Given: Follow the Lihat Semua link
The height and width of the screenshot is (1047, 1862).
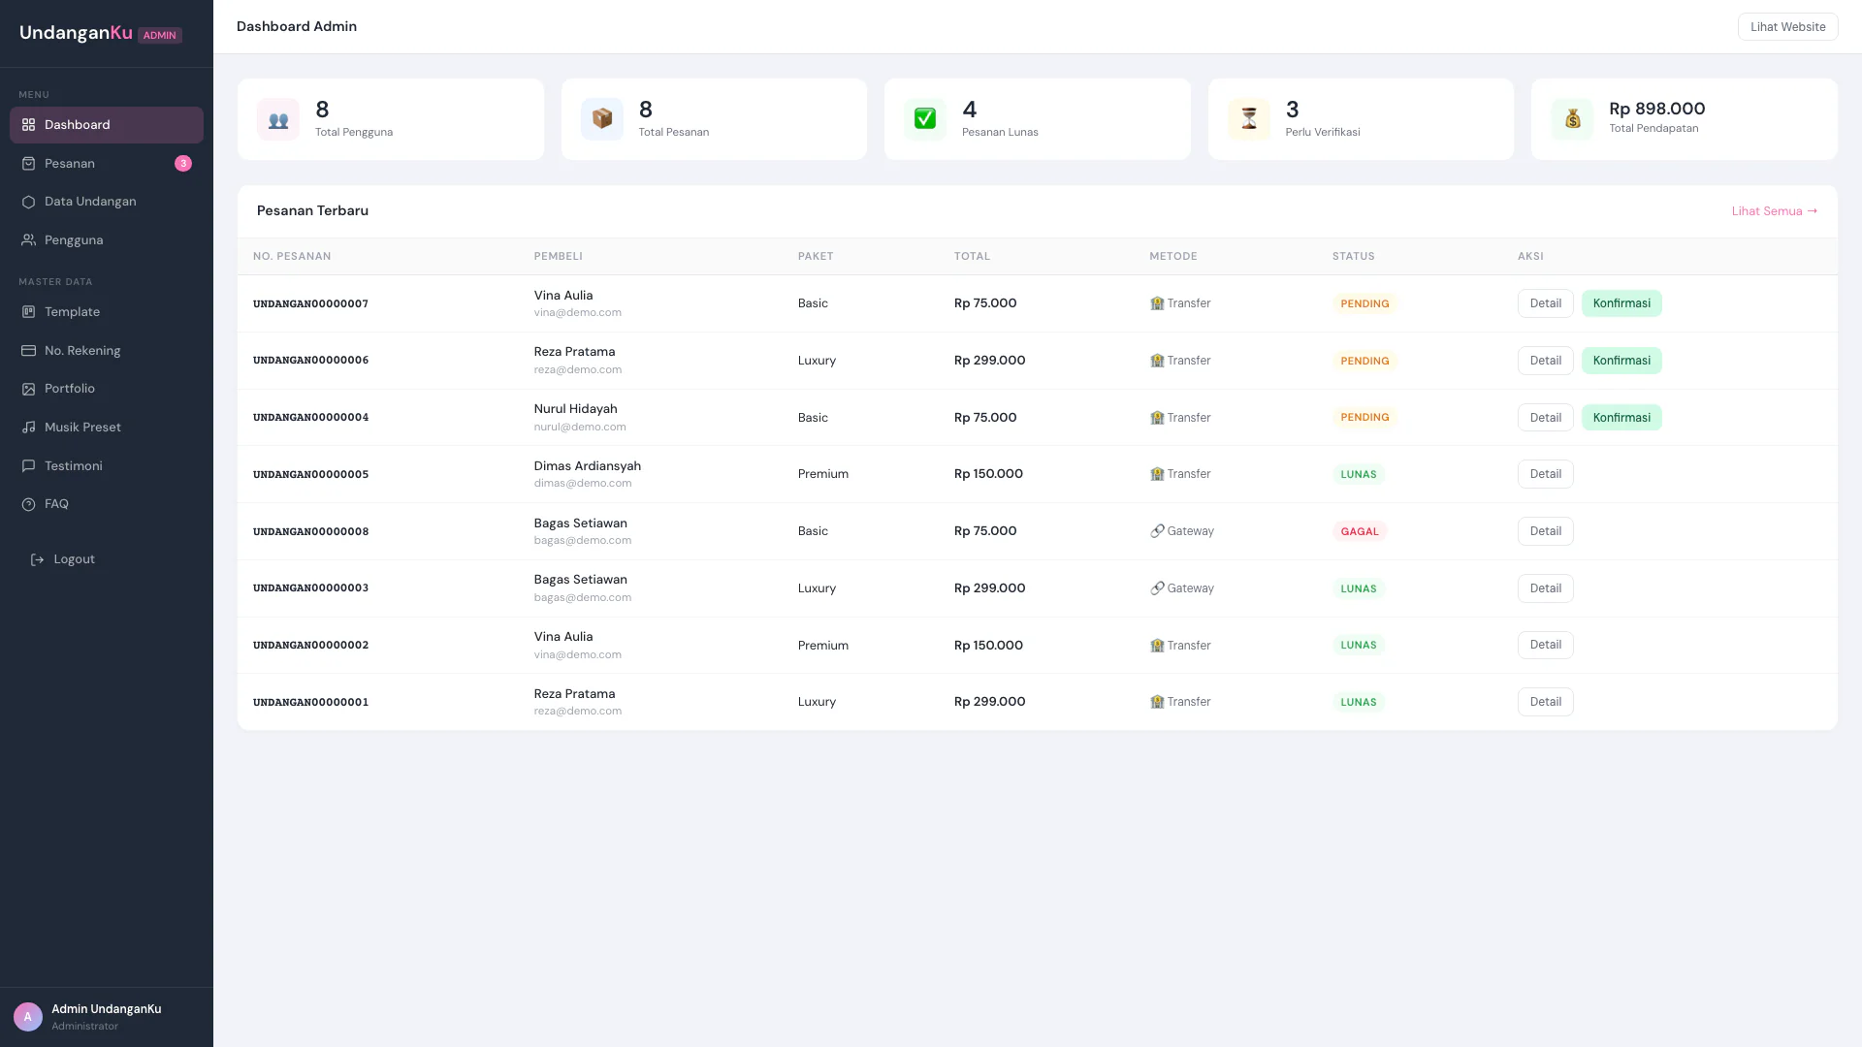Looking at the screenshot, I should pyautogui.click(x=1775, y=211).
